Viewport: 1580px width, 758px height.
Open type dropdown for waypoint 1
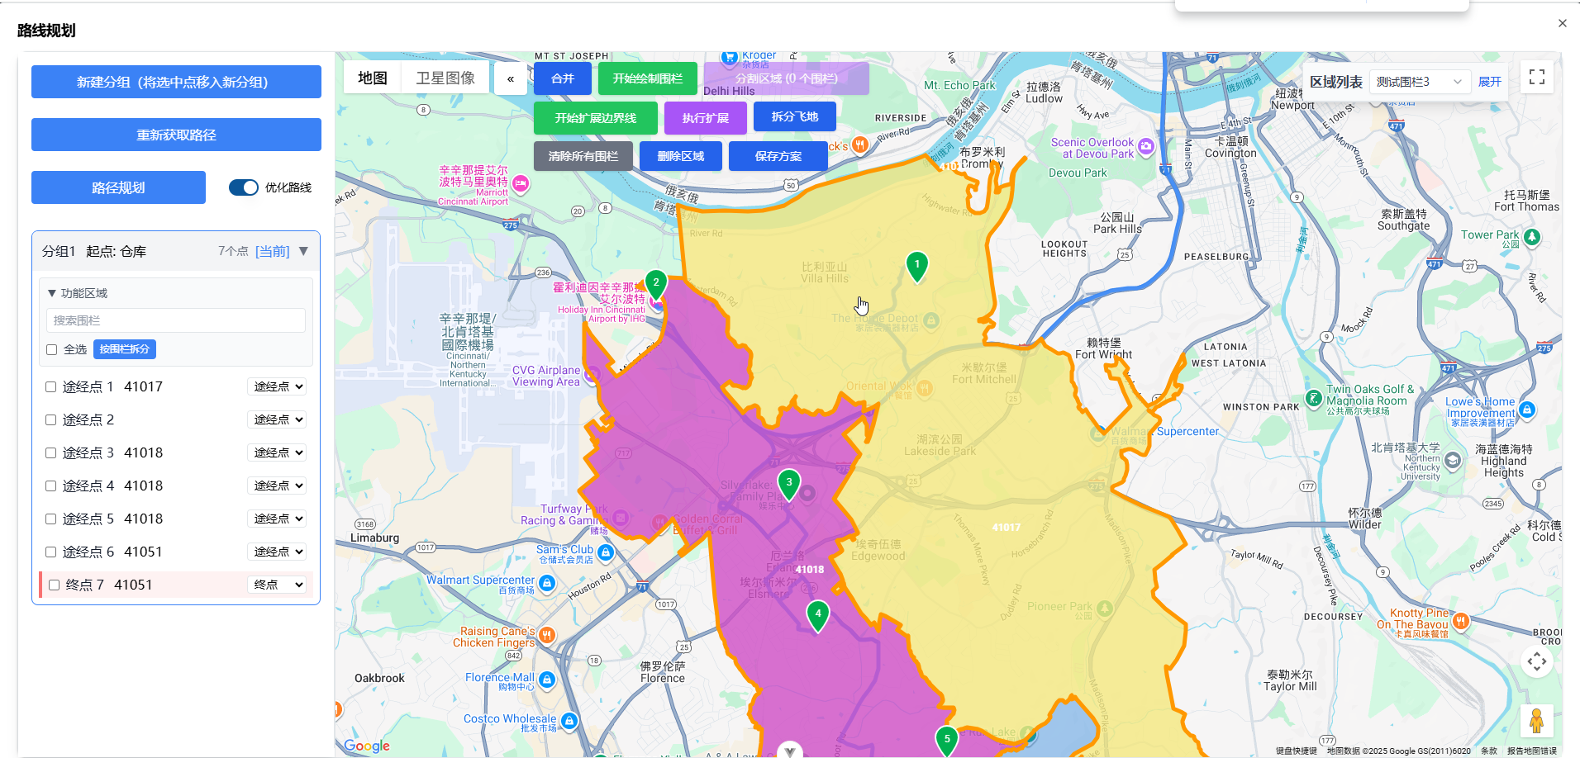pos(278,386)
